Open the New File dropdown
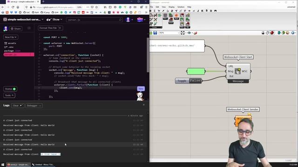This screenshot has width=298, height=167. click(x=11, y=37)
